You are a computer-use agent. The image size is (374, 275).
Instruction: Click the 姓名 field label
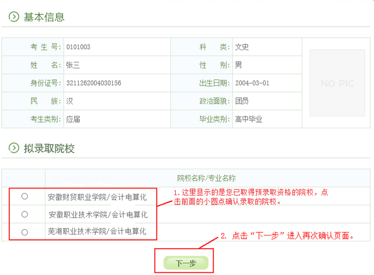(x=46, y=65)
